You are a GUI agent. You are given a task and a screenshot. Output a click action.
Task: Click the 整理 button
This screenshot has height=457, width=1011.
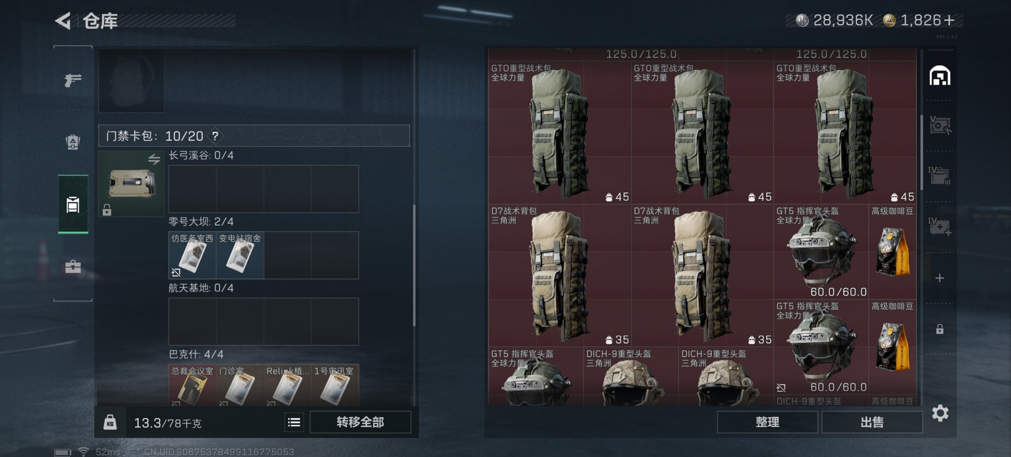(767, 422)
